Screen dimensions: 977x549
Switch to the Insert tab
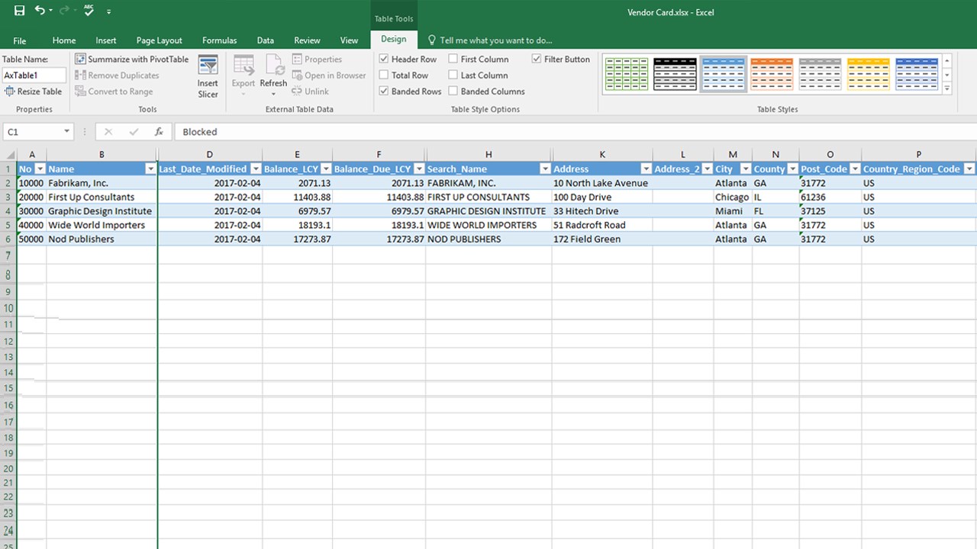coord(106,40)
